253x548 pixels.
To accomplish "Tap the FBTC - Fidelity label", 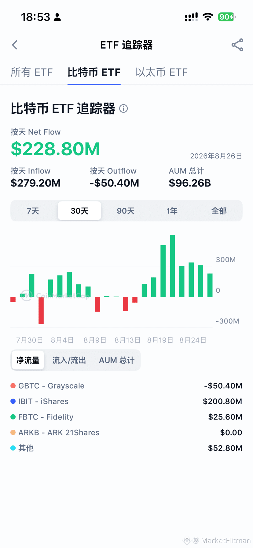I will [x=46, y=417].
